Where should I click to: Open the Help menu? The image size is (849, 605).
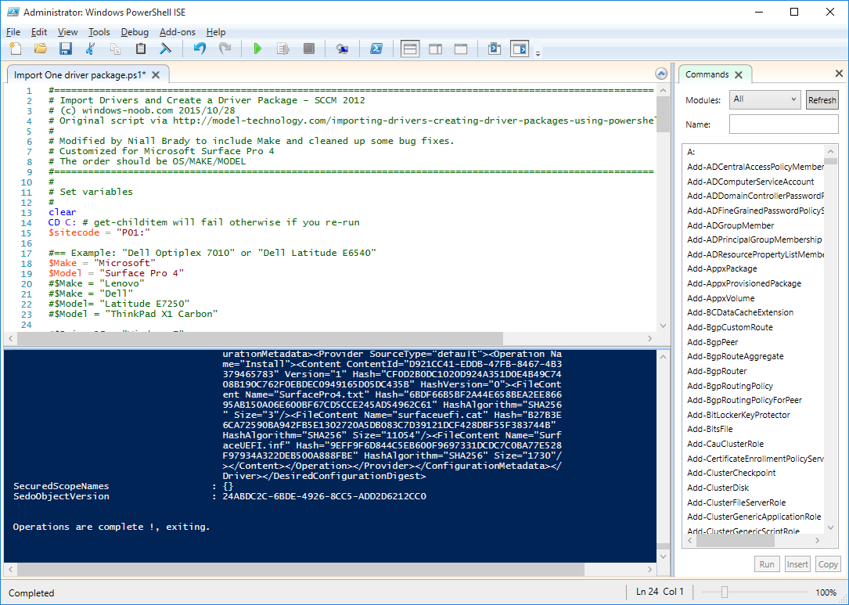(216, 32)
